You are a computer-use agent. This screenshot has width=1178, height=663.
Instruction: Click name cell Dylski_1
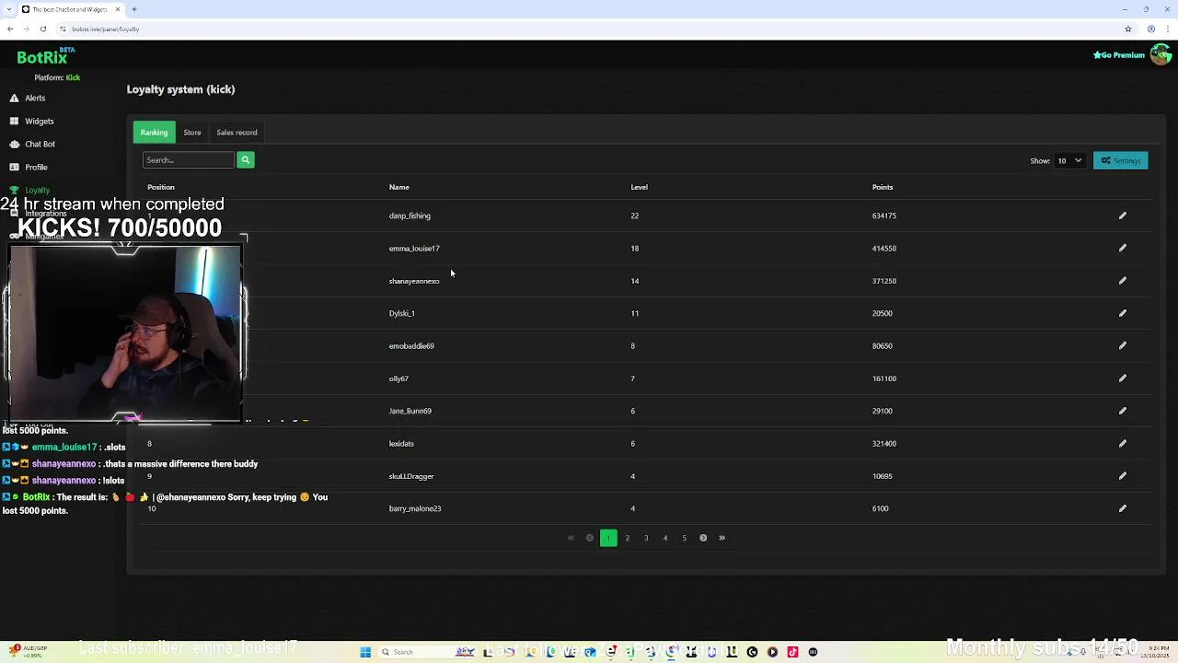click(x=401, y=313)
